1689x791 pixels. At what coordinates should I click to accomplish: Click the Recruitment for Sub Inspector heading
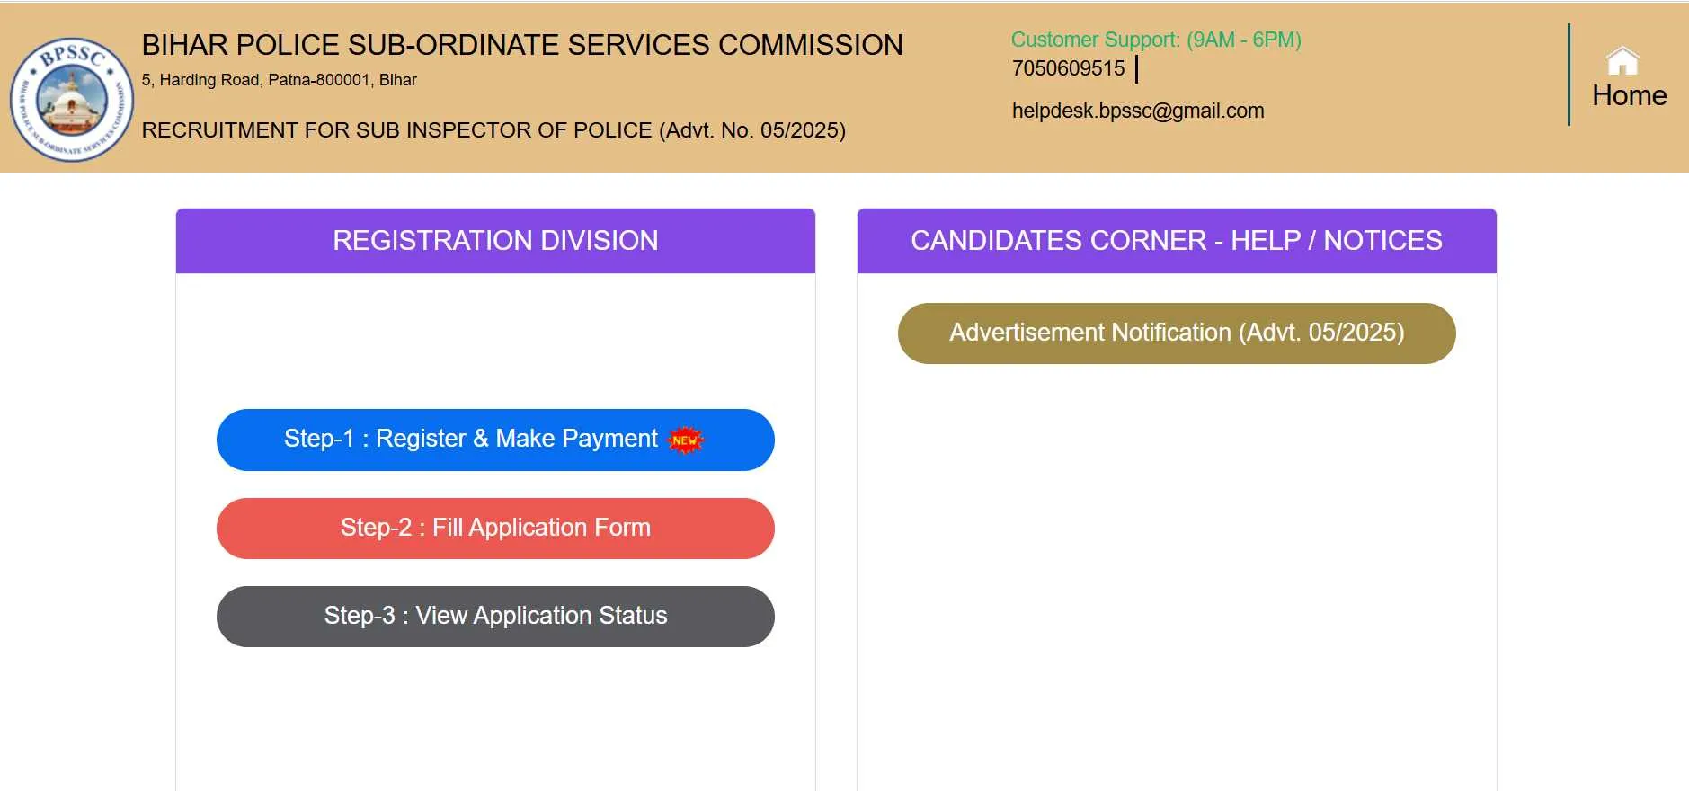point(493,130)
